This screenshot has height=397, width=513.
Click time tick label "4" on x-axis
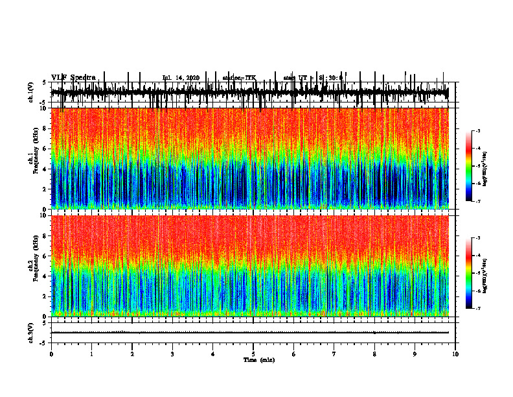pos(213,354)
